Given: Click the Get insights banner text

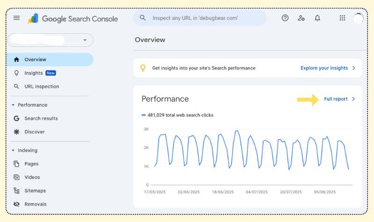Looking at the screenshot, I should [x=204, y=68].
